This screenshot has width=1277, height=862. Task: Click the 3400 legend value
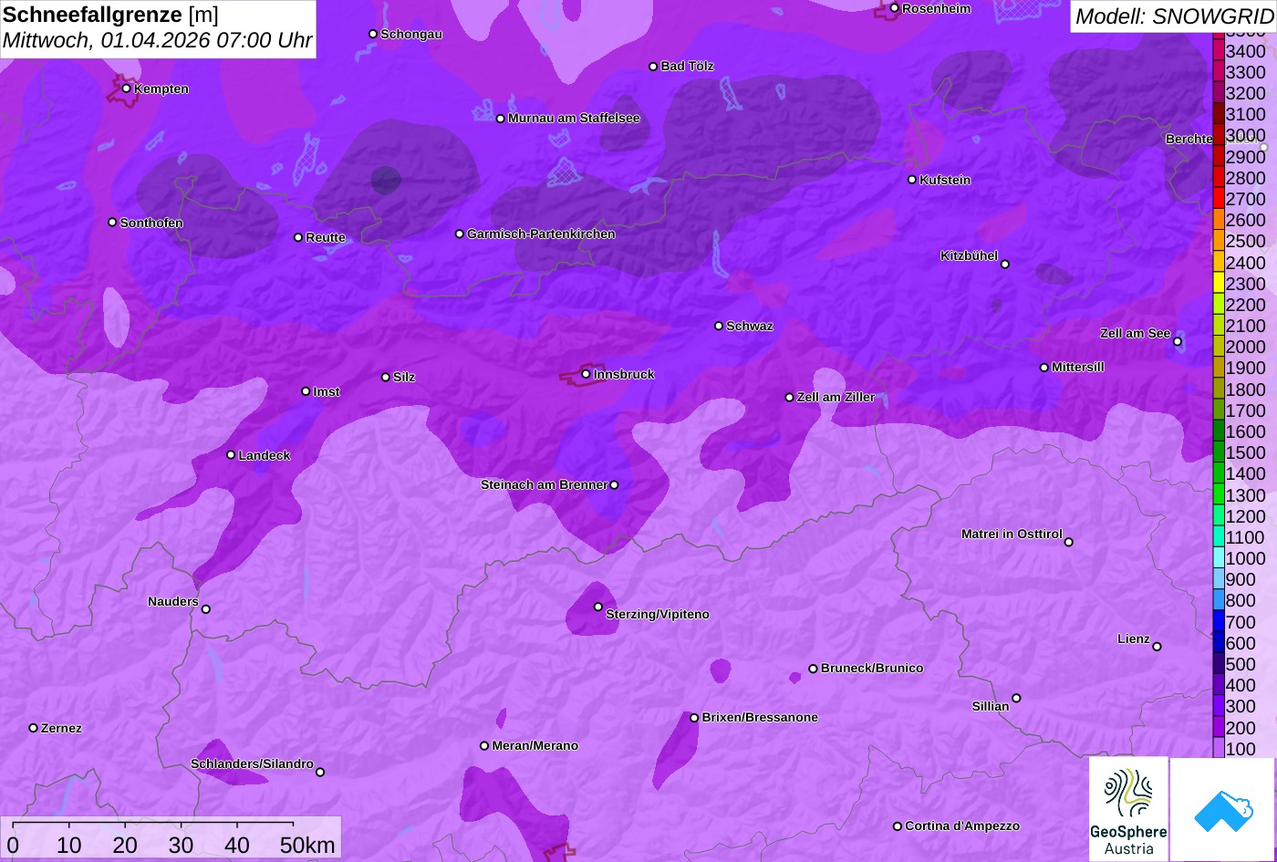click(1246, 52)
